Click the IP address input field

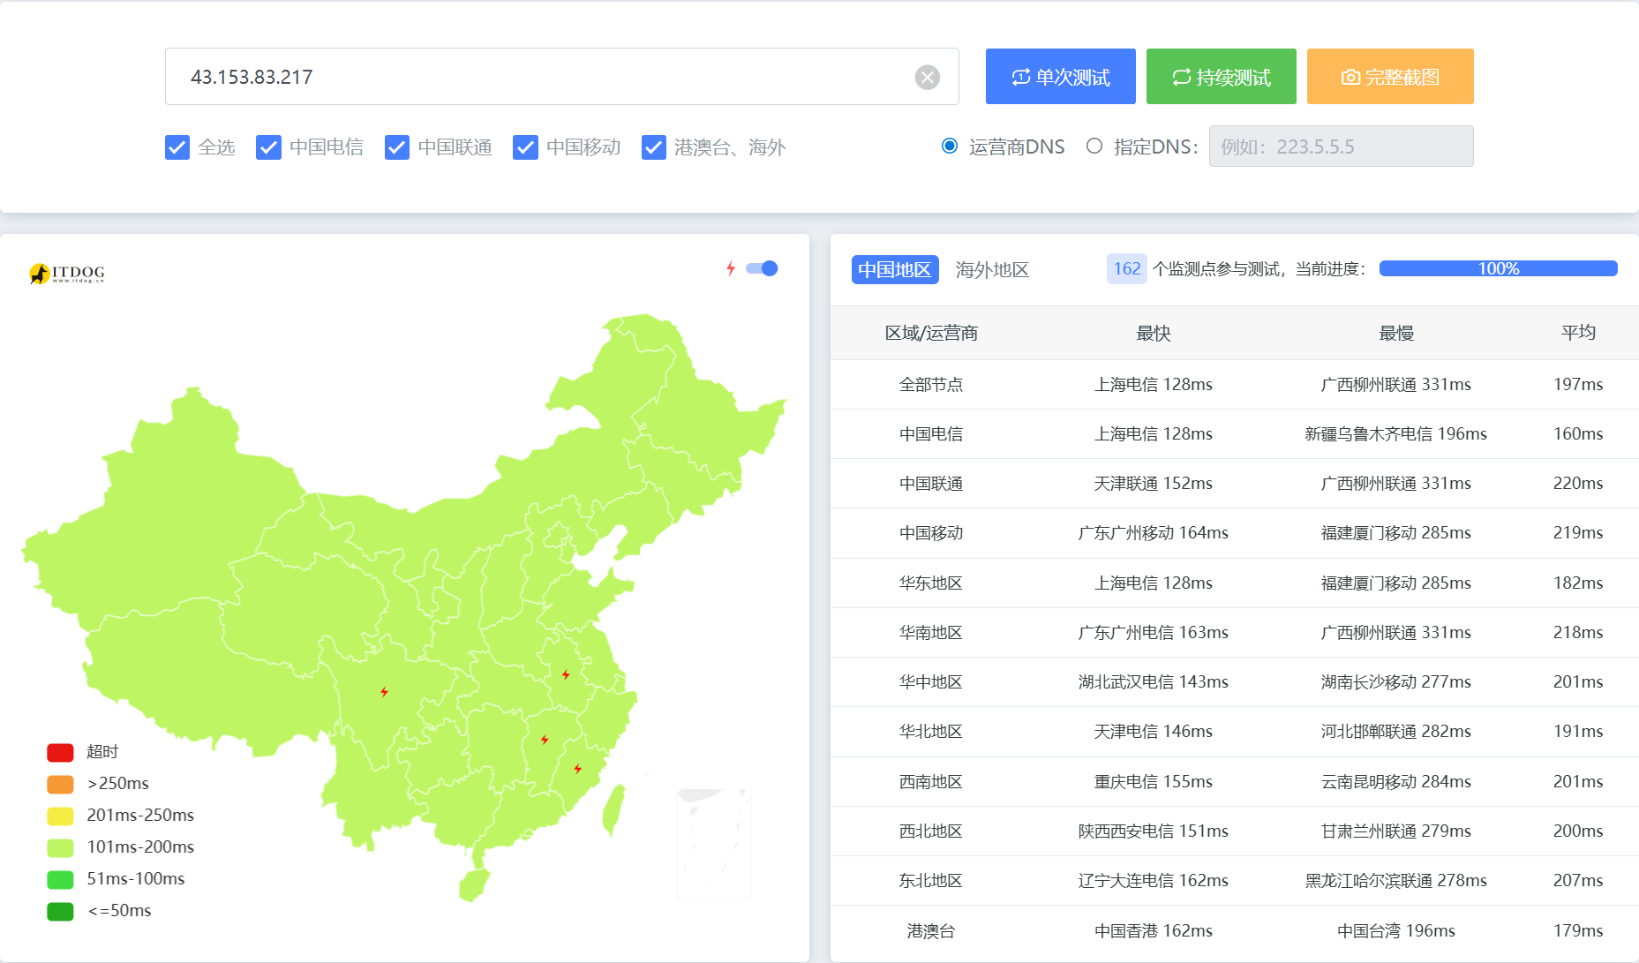[x=562, y=77]
